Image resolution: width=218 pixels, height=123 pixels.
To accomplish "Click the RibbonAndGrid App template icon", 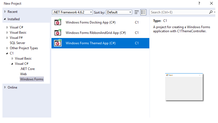I will [x=58, y=33].
